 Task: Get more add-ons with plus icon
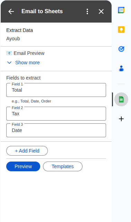click(x=121, y=119)
